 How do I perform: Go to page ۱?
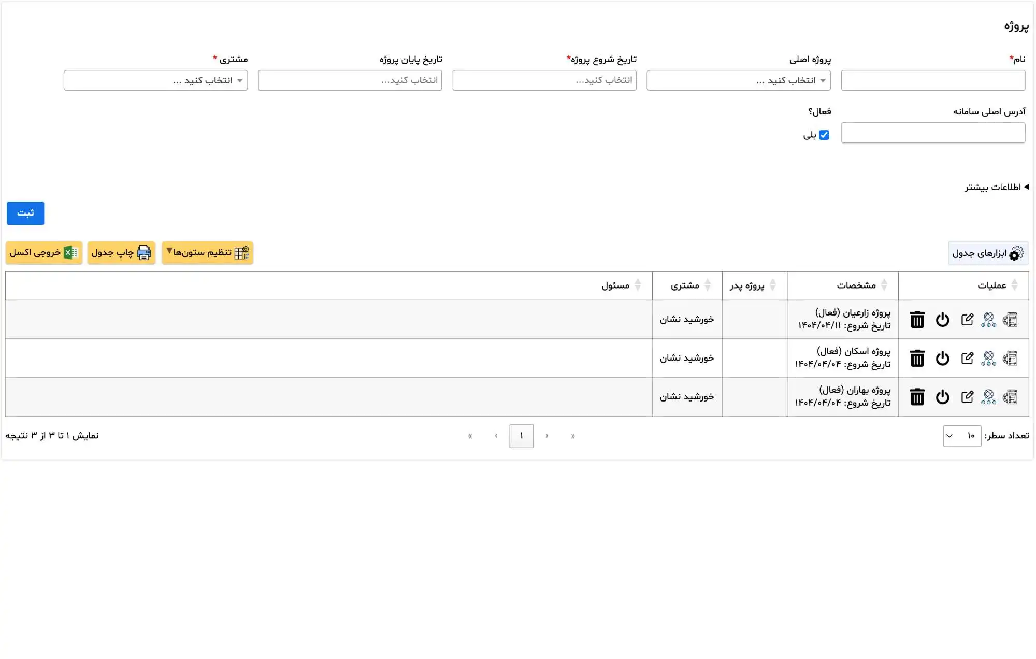[x=521, y=436]
